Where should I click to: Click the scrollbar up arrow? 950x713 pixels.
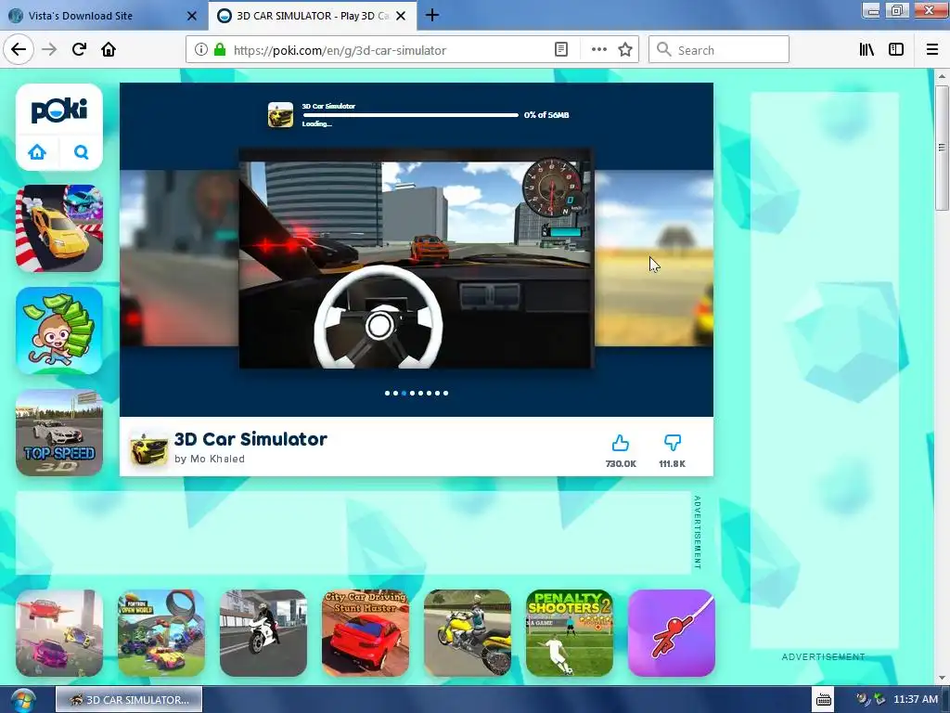(x=942, y=76)
